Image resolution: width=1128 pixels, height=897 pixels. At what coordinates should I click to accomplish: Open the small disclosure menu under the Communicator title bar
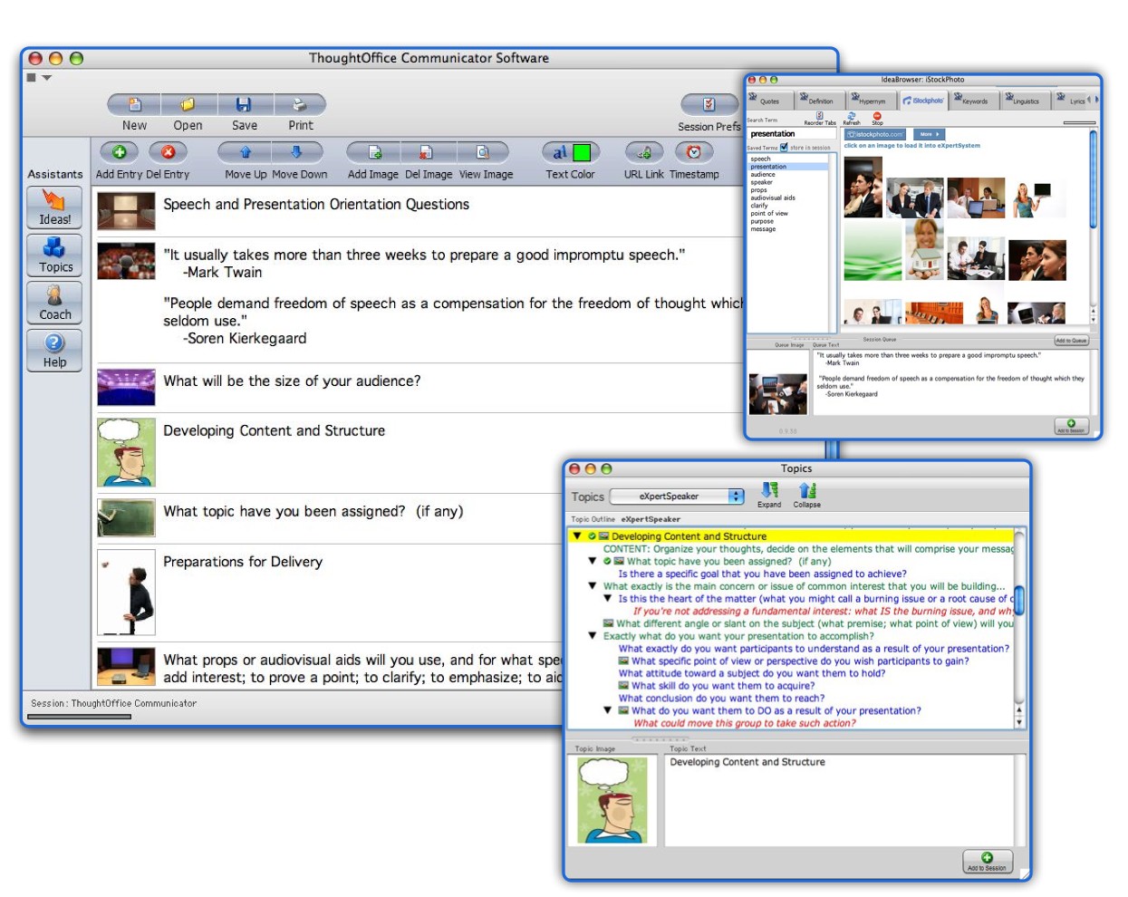tap(46, 78)
